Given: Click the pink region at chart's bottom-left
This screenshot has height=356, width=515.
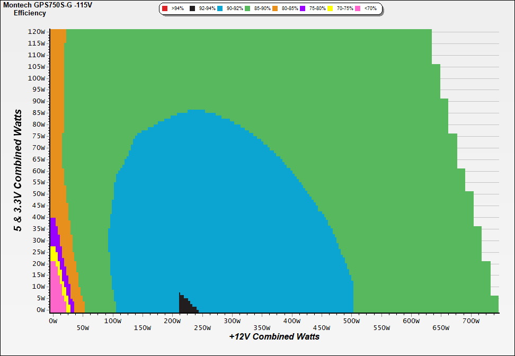Looking at the screenshot, I should coord(56,297).
